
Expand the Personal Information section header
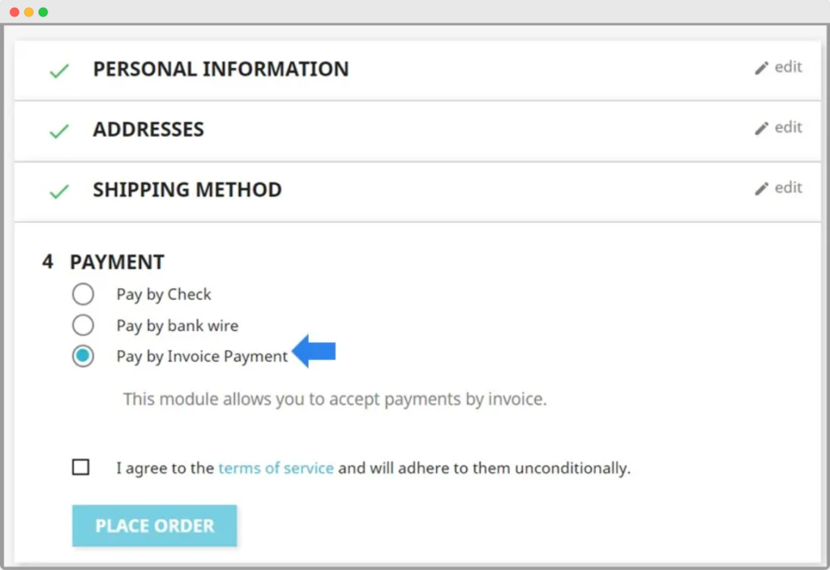tap(220, 69)
